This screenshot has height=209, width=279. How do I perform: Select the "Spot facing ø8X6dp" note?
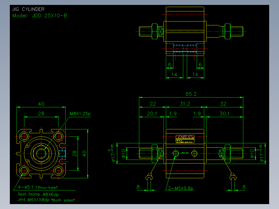(38, 194)
